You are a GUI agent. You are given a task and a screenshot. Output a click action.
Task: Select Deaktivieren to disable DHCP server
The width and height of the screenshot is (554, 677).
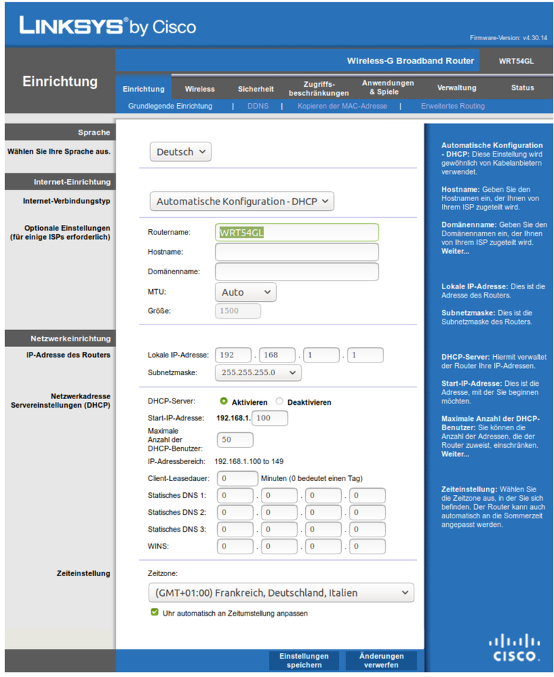(280, 401)
